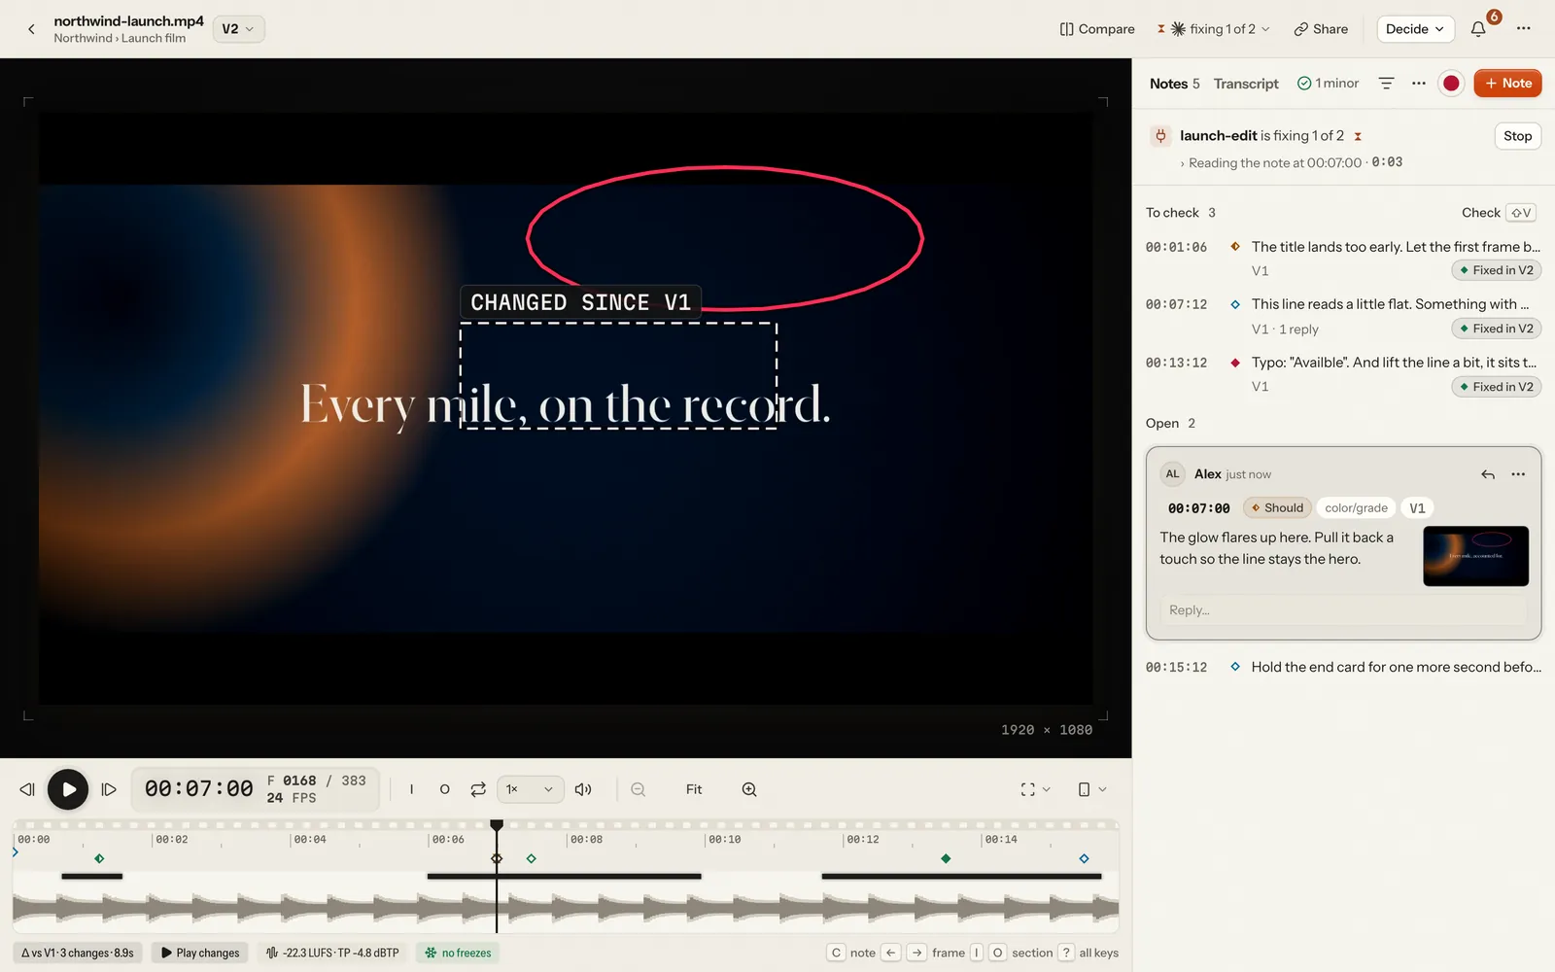Image resolution: width=1555 pixels, height=972 pixels.
Task: Step forward one frame
Action: pyautogui.click(x=109, y=789)
